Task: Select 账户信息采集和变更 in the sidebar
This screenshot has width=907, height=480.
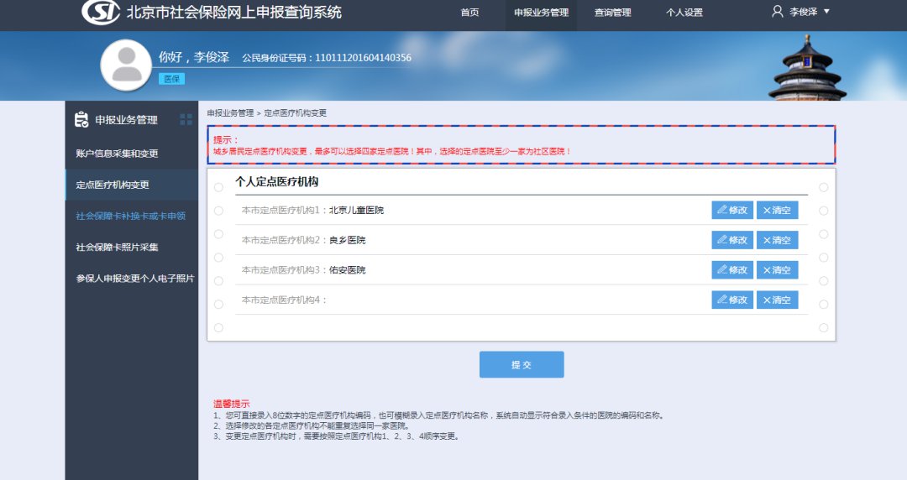Action: pyautogui.click(x=117, y=154)
